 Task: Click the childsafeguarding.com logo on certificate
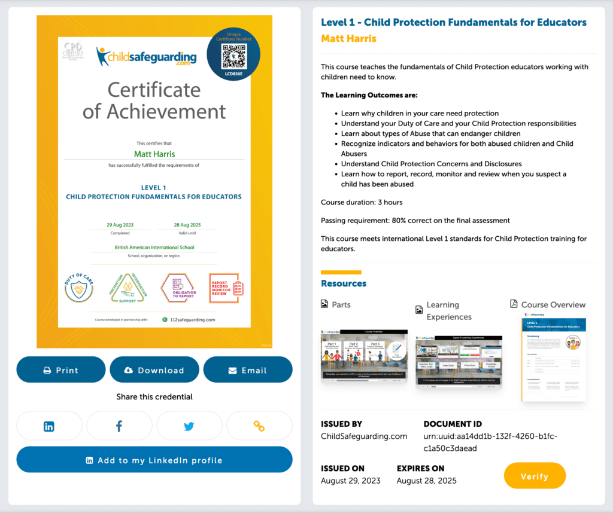[x=147, y=57]
